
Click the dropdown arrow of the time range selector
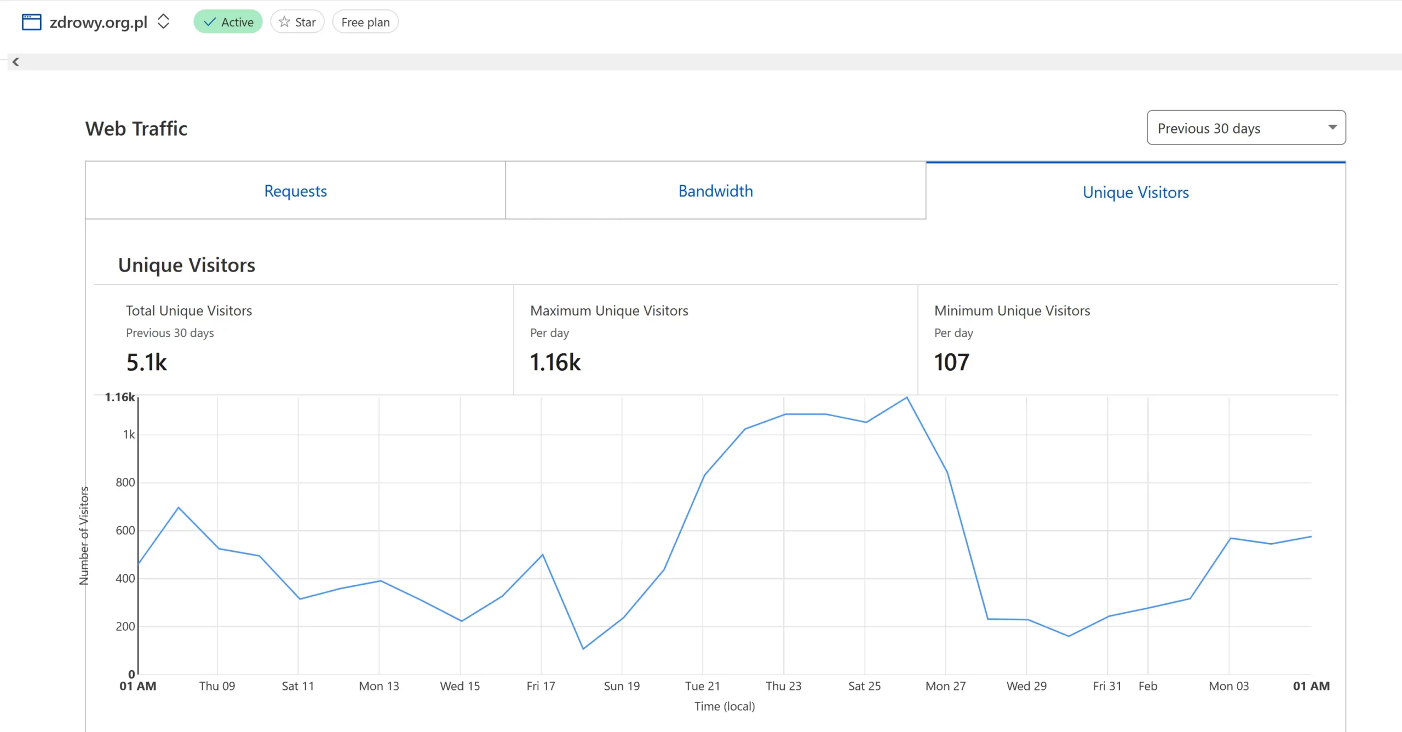pyautogui.click(x=1332, y=128)
